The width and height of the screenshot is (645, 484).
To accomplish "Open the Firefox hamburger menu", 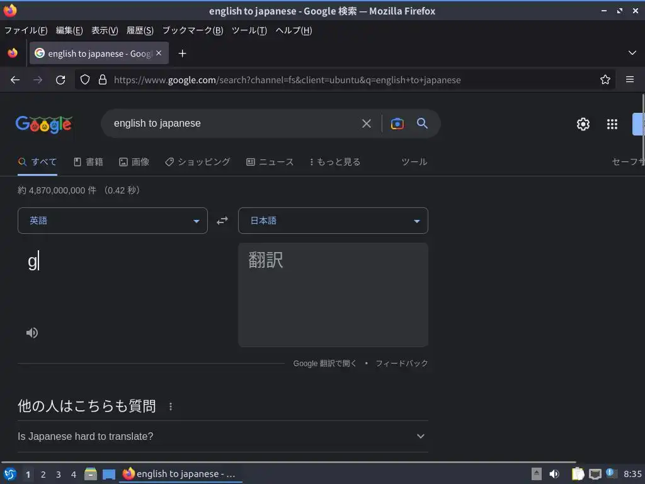I will (630, 79).
